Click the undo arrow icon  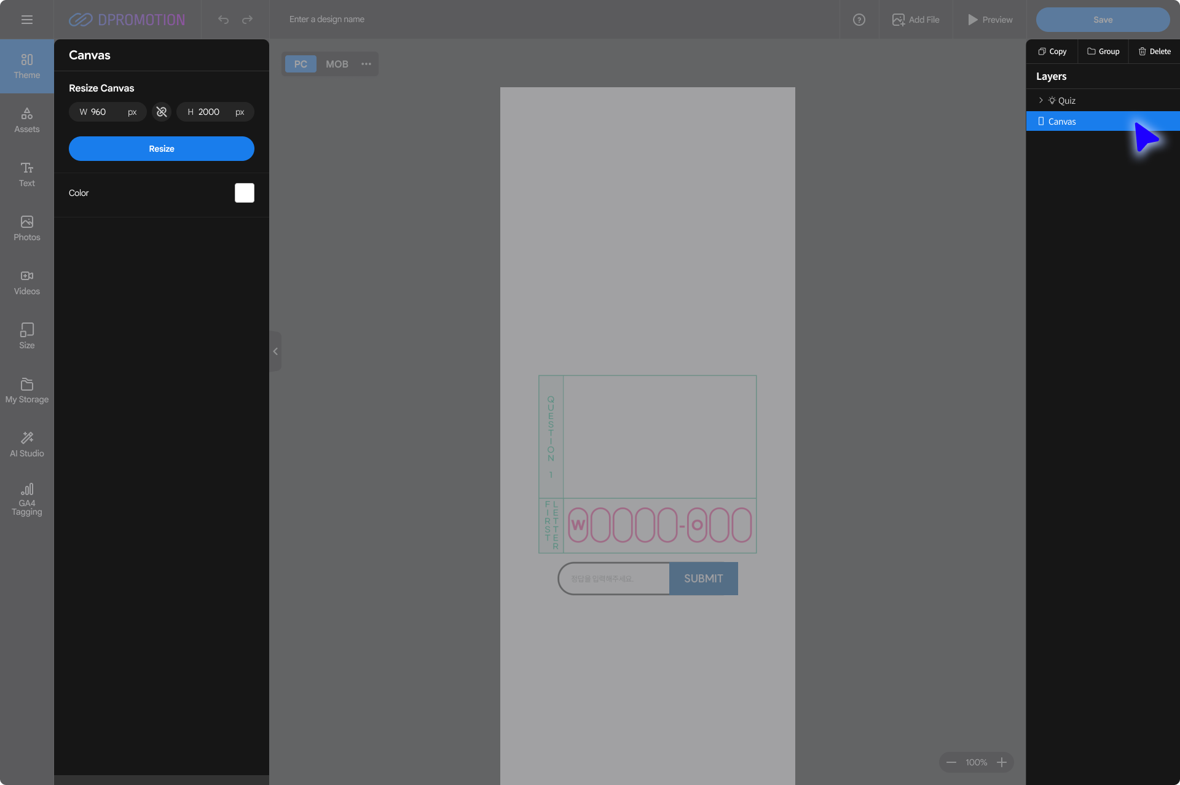(223, 20)
